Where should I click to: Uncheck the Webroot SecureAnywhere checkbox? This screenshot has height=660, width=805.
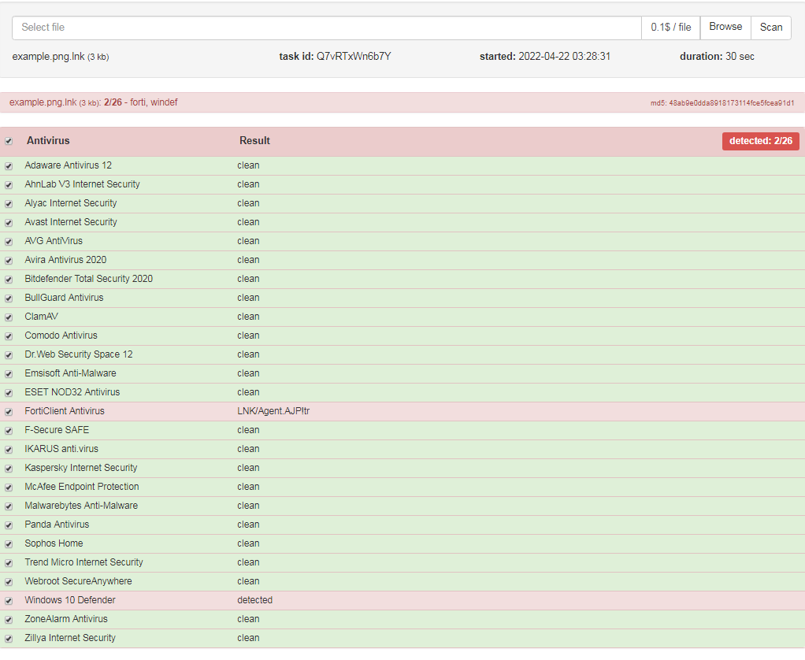click(x=9, y=582)
